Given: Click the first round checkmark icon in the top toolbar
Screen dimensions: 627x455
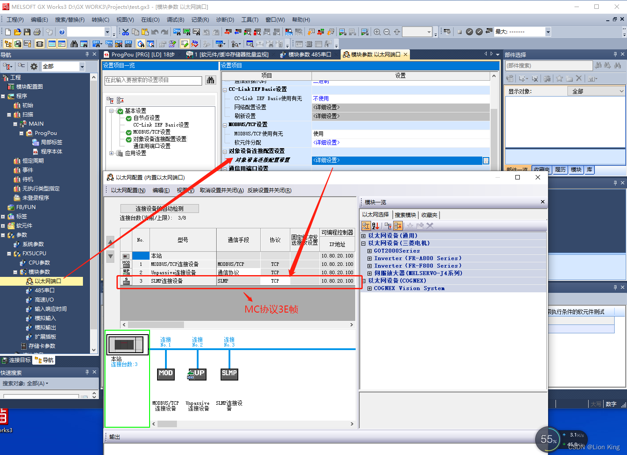Looking at the screenshot, I should 469,32.
